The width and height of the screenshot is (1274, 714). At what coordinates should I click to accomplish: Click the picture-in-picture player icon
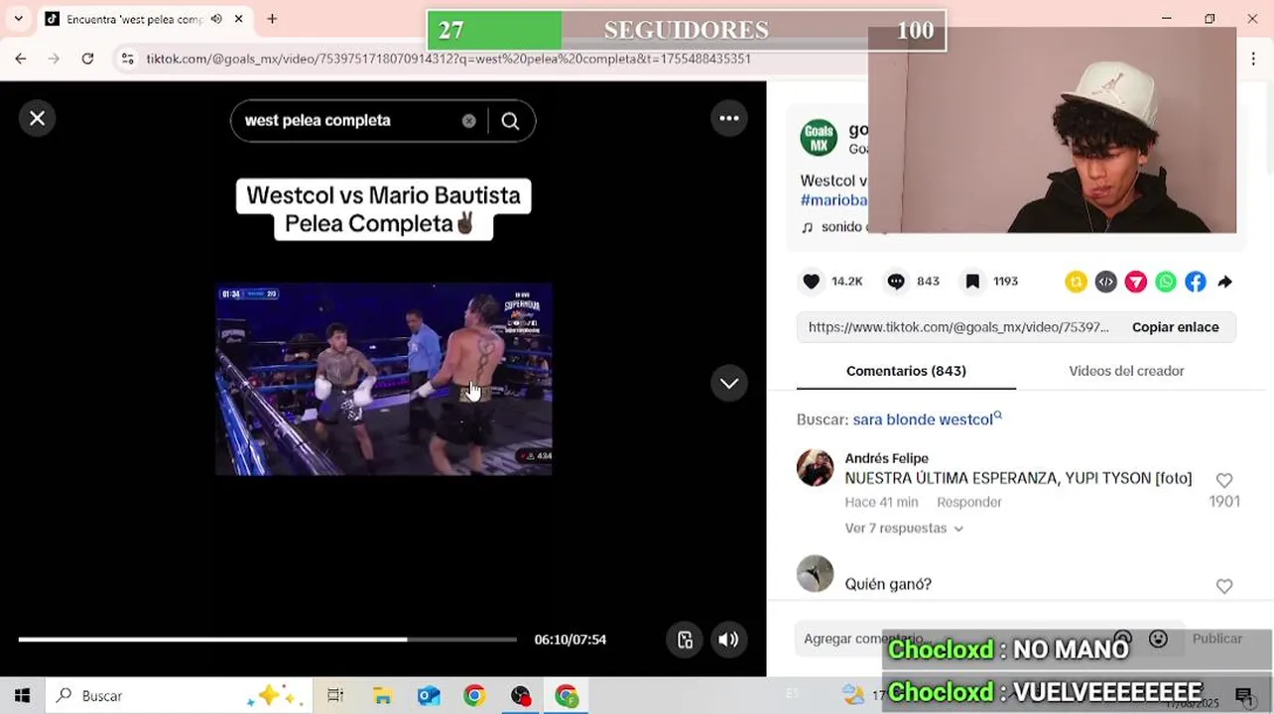[685, 640]
